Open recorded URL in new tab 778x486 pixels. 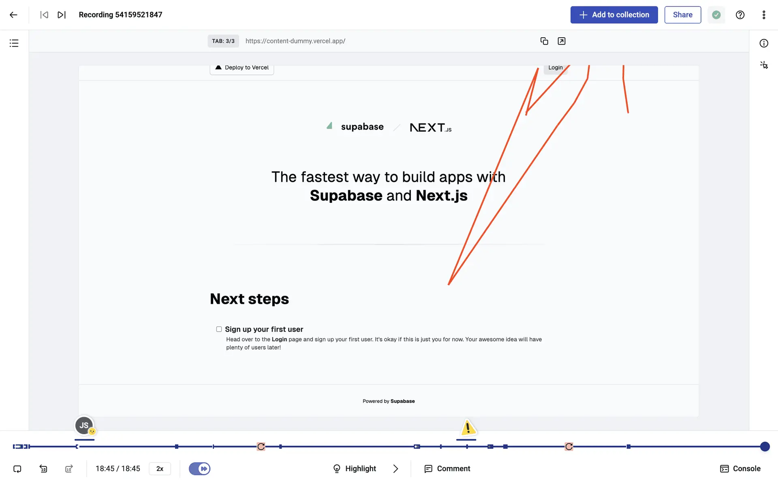point(561,41)
